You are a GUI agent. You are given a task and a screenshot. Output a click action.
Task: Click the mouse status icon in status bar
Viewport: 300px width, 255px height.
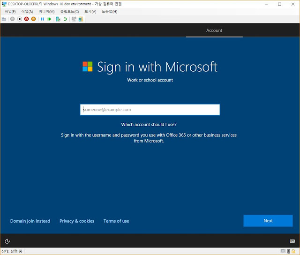click(x=289, y=251)
